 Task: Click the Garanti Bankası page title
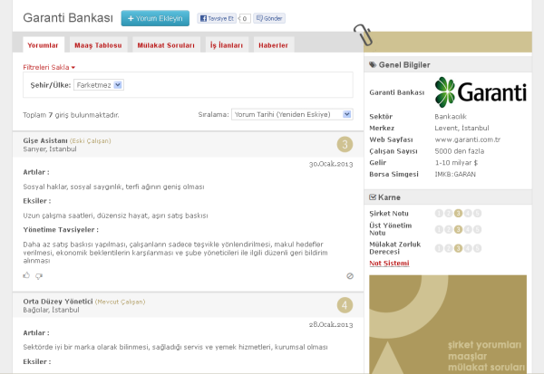(x=68, y=18)
